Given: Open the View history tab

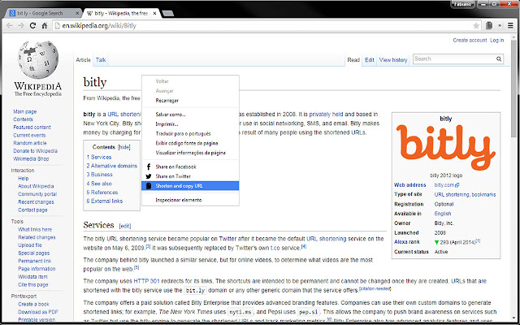Looking at the screenshot, I should click(x=393, y=60).
